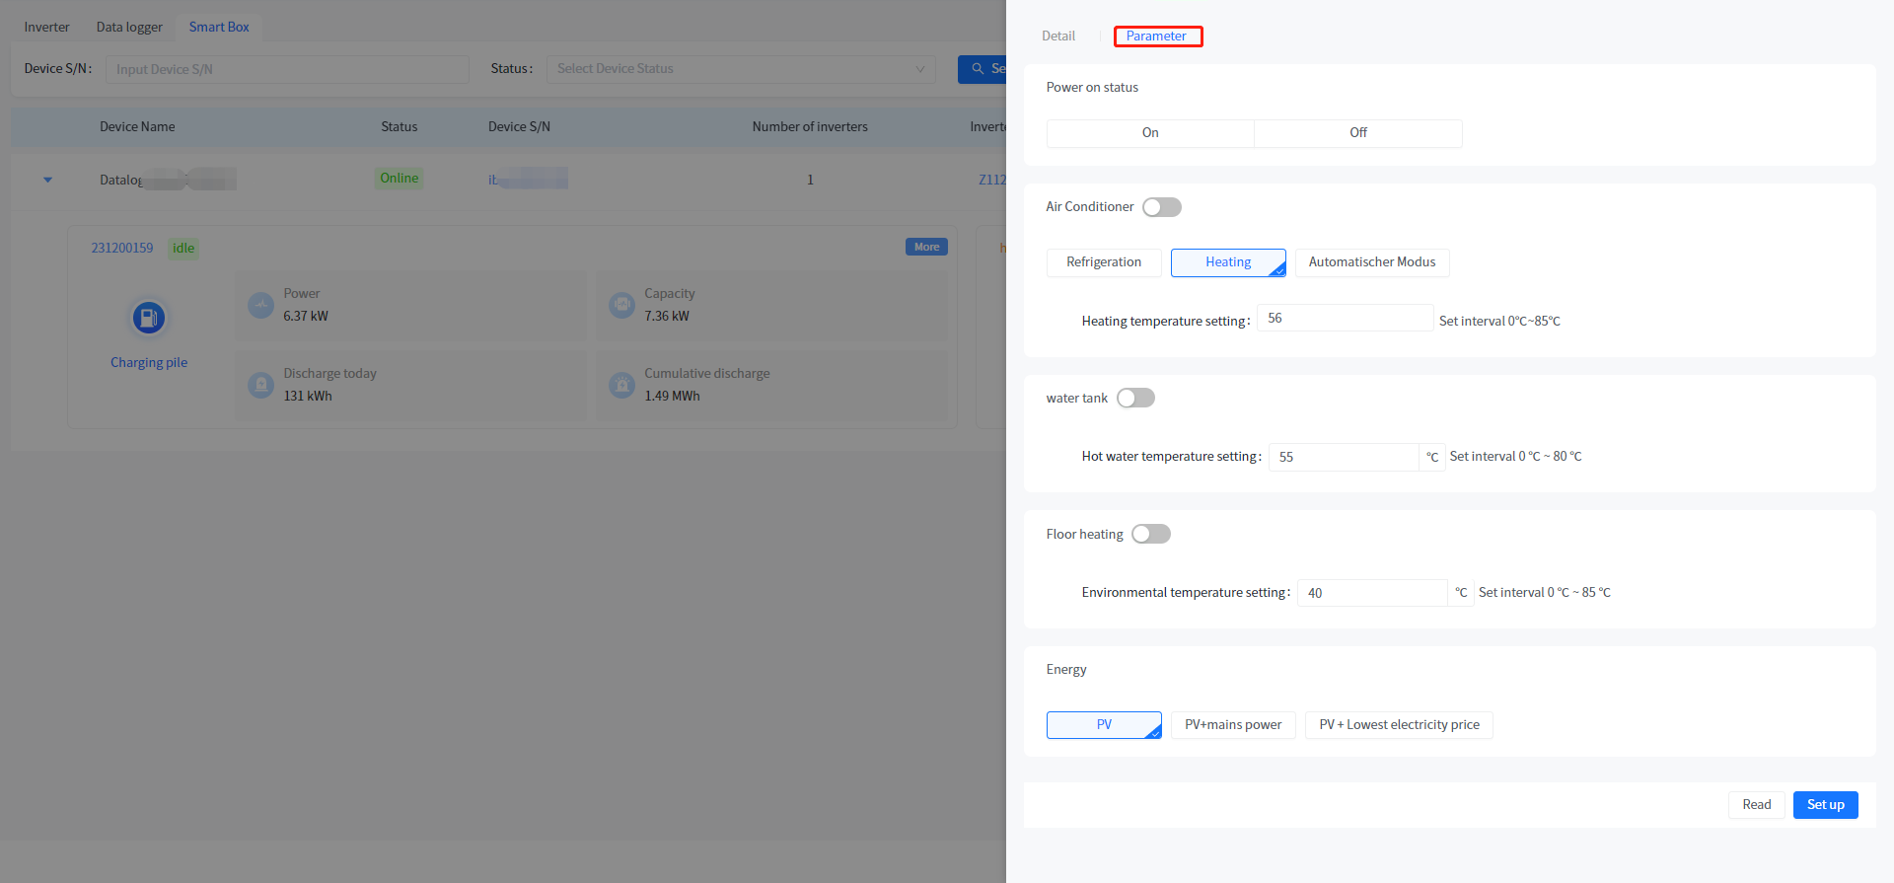Image resolution: width=1894 pixels, height=883 pixels.
Task: Collapse the Datalogger row arrow
Action: pos(47,180)
